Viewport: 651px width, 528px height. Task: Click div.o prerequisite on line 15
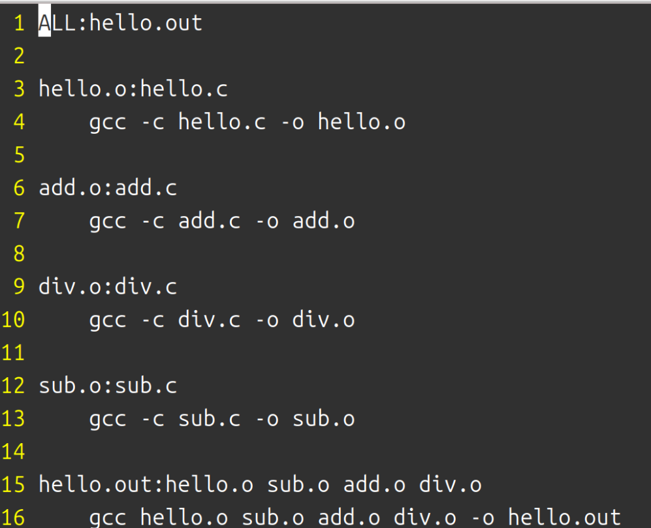[x=450, y=485]
